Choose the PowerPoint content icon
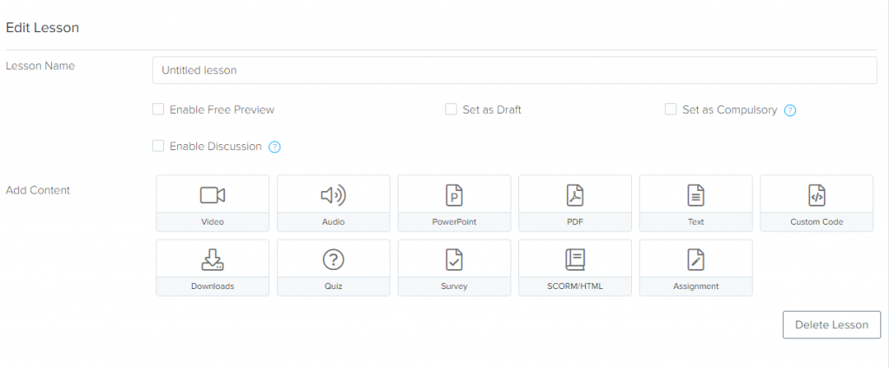 coord(454,203)
